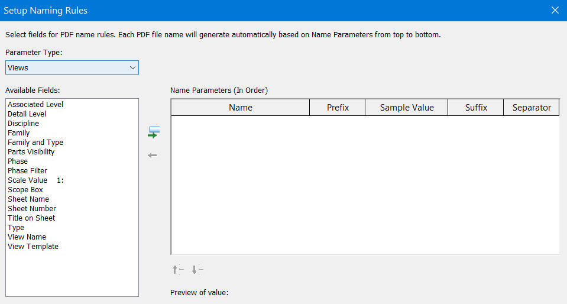Select Family field in the list
Screen dimensions: 567x304
pyautogui.click(x=18, y=133)
